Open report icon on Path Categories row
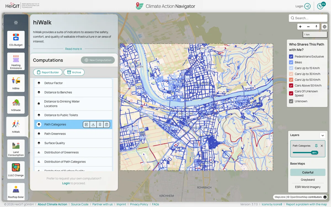This screenshot has height=207, width=331. point(86,124)
